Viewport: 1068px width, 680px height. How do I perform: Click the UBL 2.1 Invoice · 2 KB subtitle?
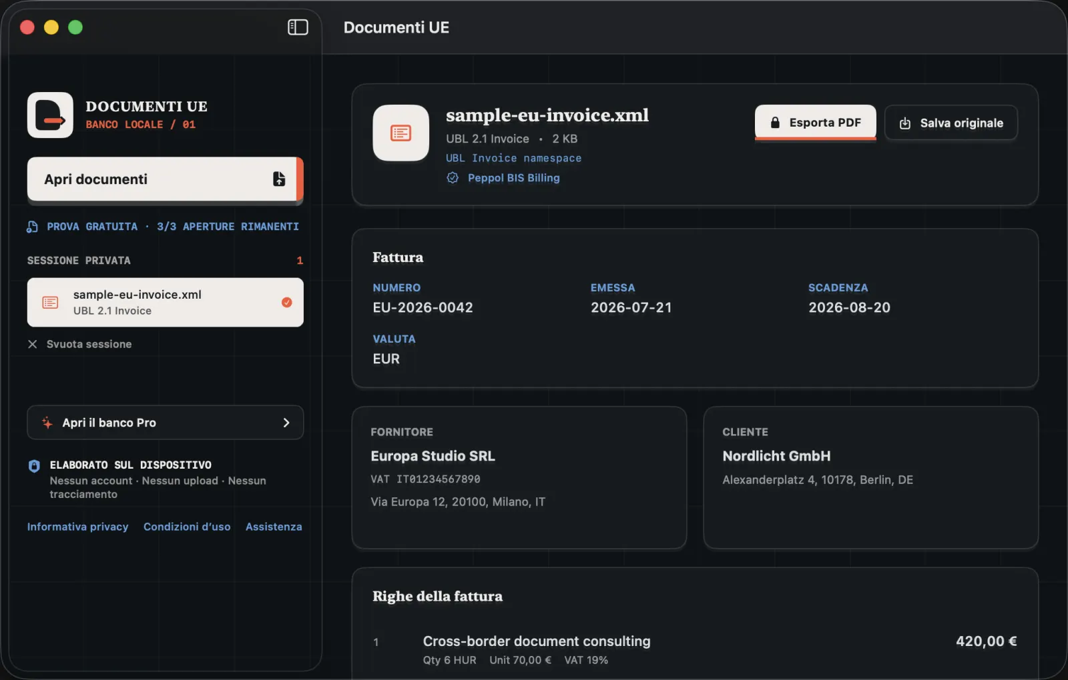(x=512, y=139)
